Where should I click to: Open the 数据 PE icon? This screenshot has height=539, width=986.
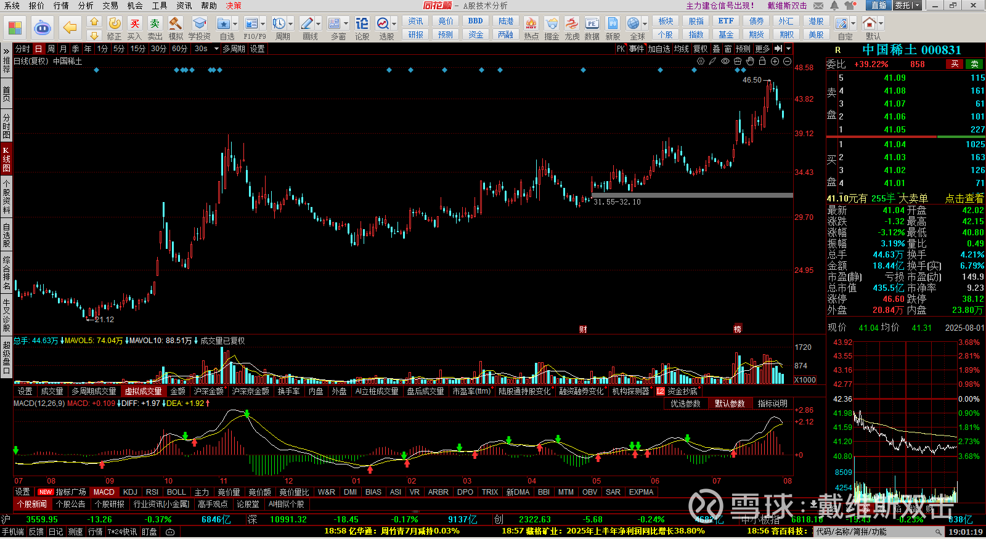(x=592, y=23)
